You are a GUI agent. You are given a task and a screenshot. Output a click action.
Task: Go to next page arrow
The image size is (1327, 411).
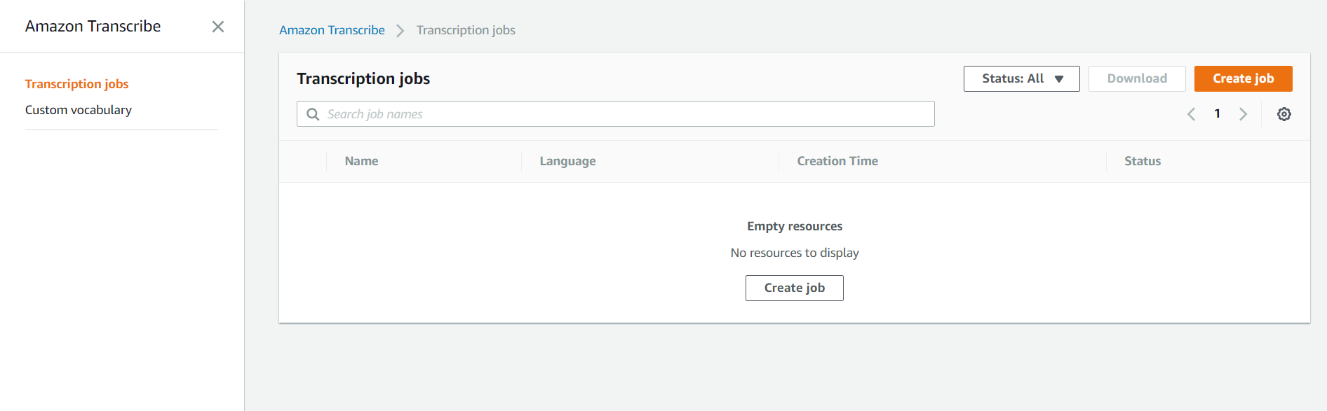click(x=1243, y=114)
